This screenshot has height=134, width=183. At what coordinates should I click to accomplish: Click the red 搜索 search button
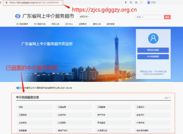167,17
